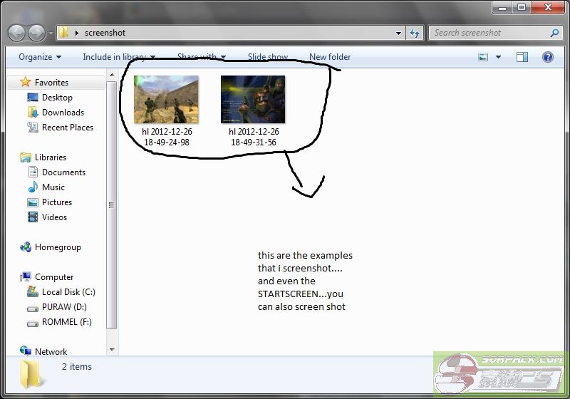The width and height of the screenshot is (570, 399).
Task: Open Downloads in Favorites
Action: pyautogui.click(x=63, y=113)
